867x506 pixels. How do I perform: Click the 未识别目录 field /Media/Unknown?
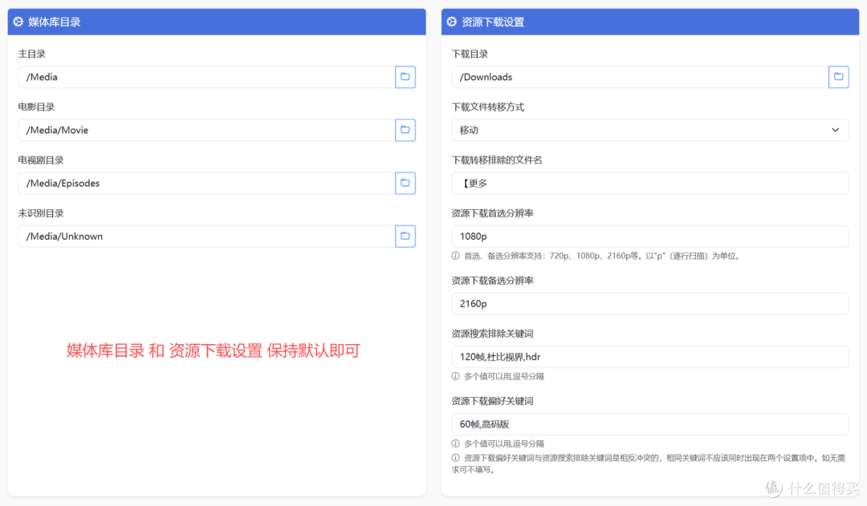coord(207,236)
